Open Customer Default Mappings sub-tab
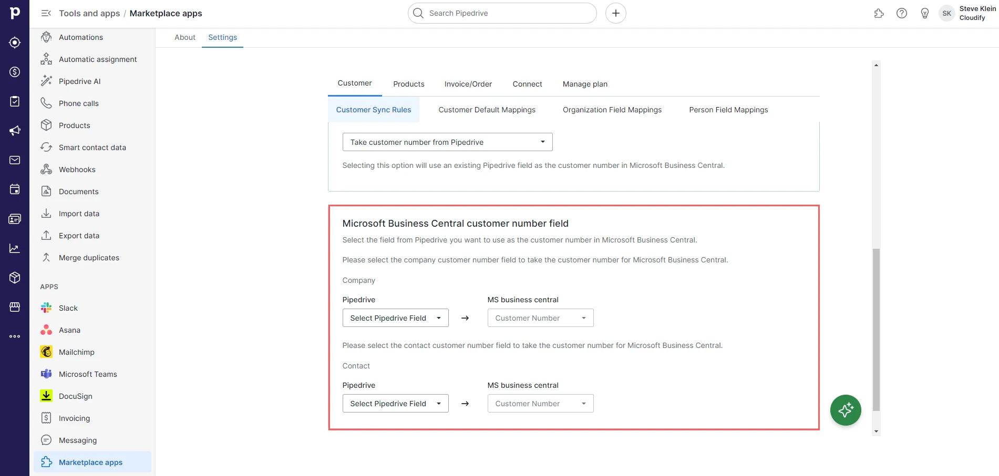Screen dimensions: 999x476 (x=487, y=110)
